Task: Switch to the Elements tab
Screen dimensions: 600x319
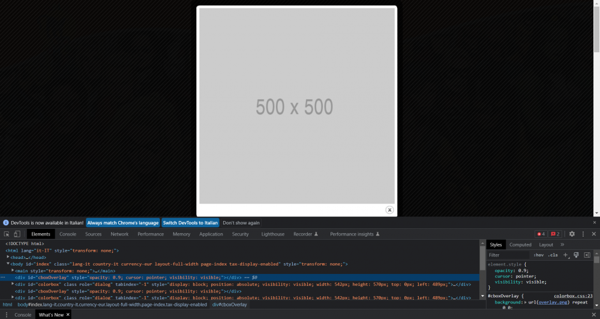Action: pyautogui.click(x=41, y=234)
